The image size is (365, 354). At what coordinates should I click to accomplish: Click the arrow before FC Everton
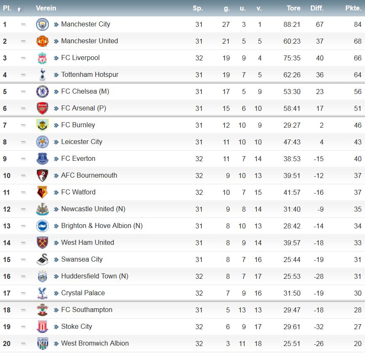click(x=56, y=159)
